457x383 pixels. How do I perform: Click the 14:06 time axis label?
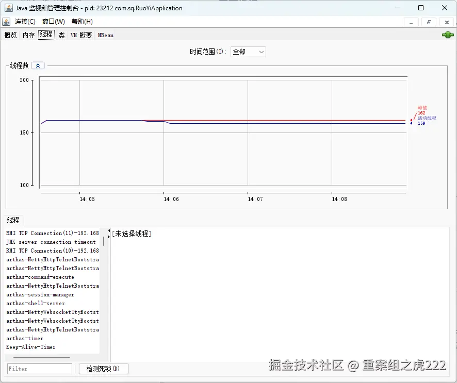coord(171,199)
